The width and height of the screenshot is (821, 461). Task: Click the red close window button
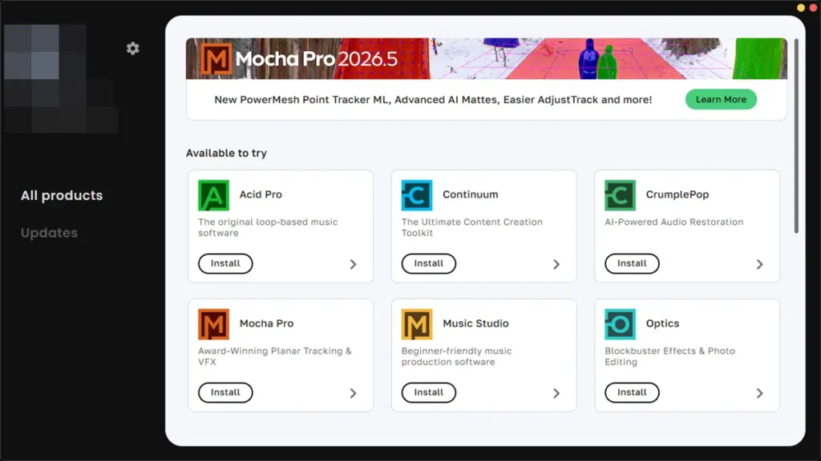(x=813, y=7)
